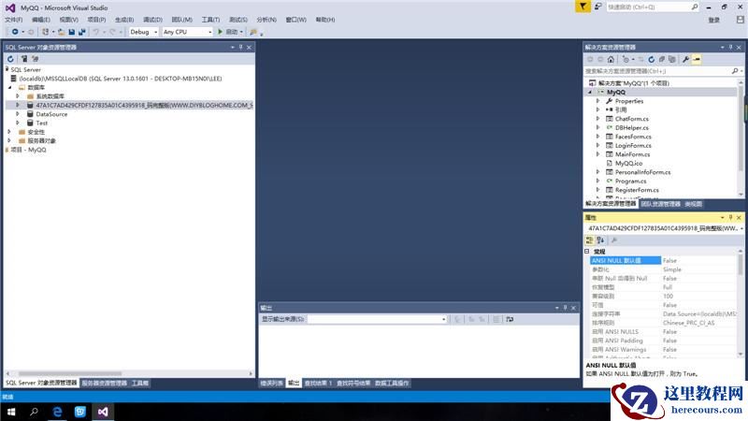Click the Redo toolbar icon
The image size is (748, 421).
(x=112, y=32)
